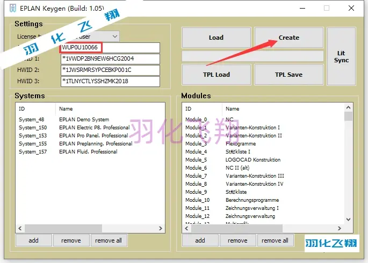Screen dimensions: 368x263
Task: Click the Create button
Action: coord(289,38)
